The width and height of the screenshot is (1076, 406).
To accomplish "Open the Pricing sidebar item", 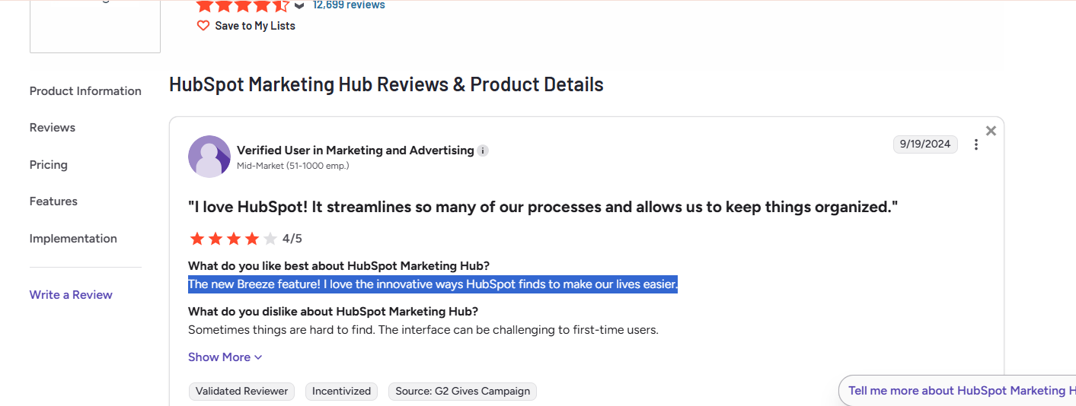I will point(49,165).
